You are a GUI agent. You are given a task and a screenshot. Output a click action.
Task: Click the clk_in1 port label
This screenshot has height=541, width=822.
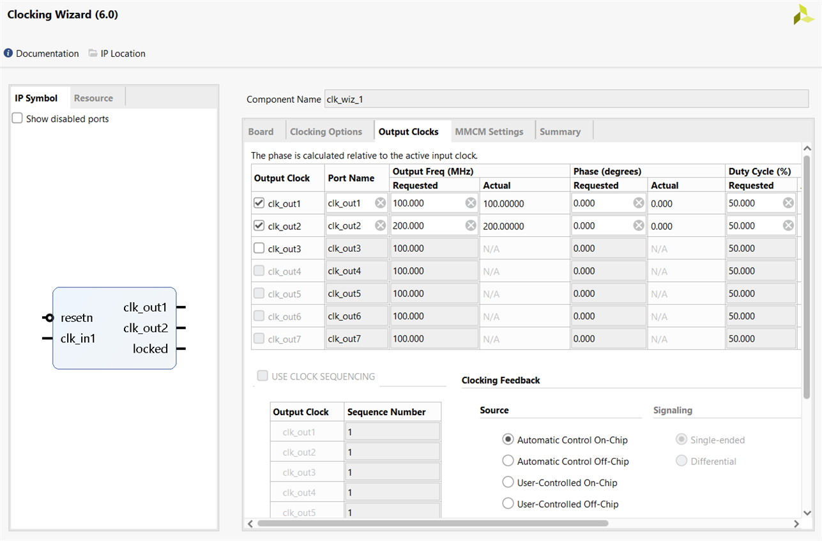[78, 339]
